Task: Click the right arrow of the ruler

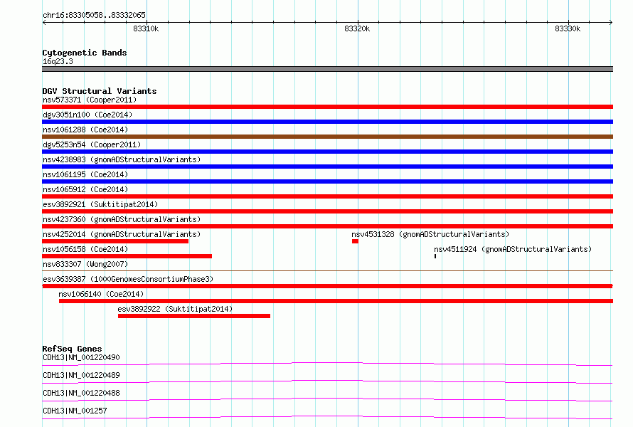Action: pyautogui.click(x=611, y=22)
